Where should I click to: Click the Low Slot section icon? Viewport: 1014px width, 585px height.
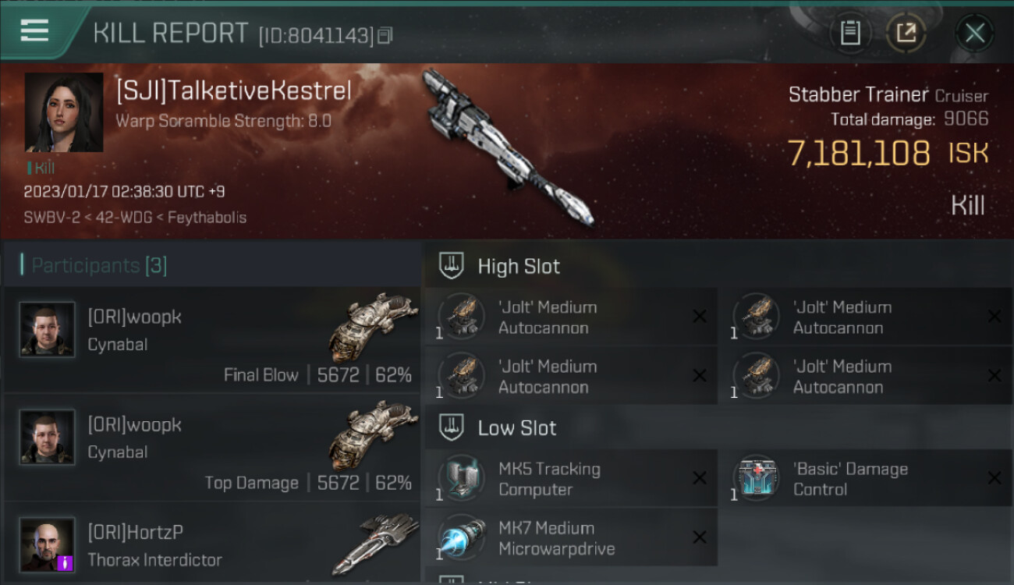click(x=452, y=427)
